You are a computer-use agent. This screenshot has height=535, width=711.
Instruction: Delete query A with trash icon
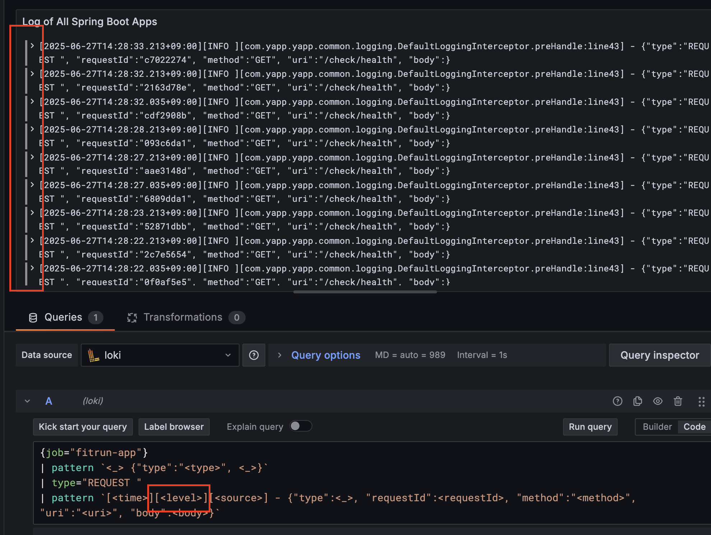point(678,401)
